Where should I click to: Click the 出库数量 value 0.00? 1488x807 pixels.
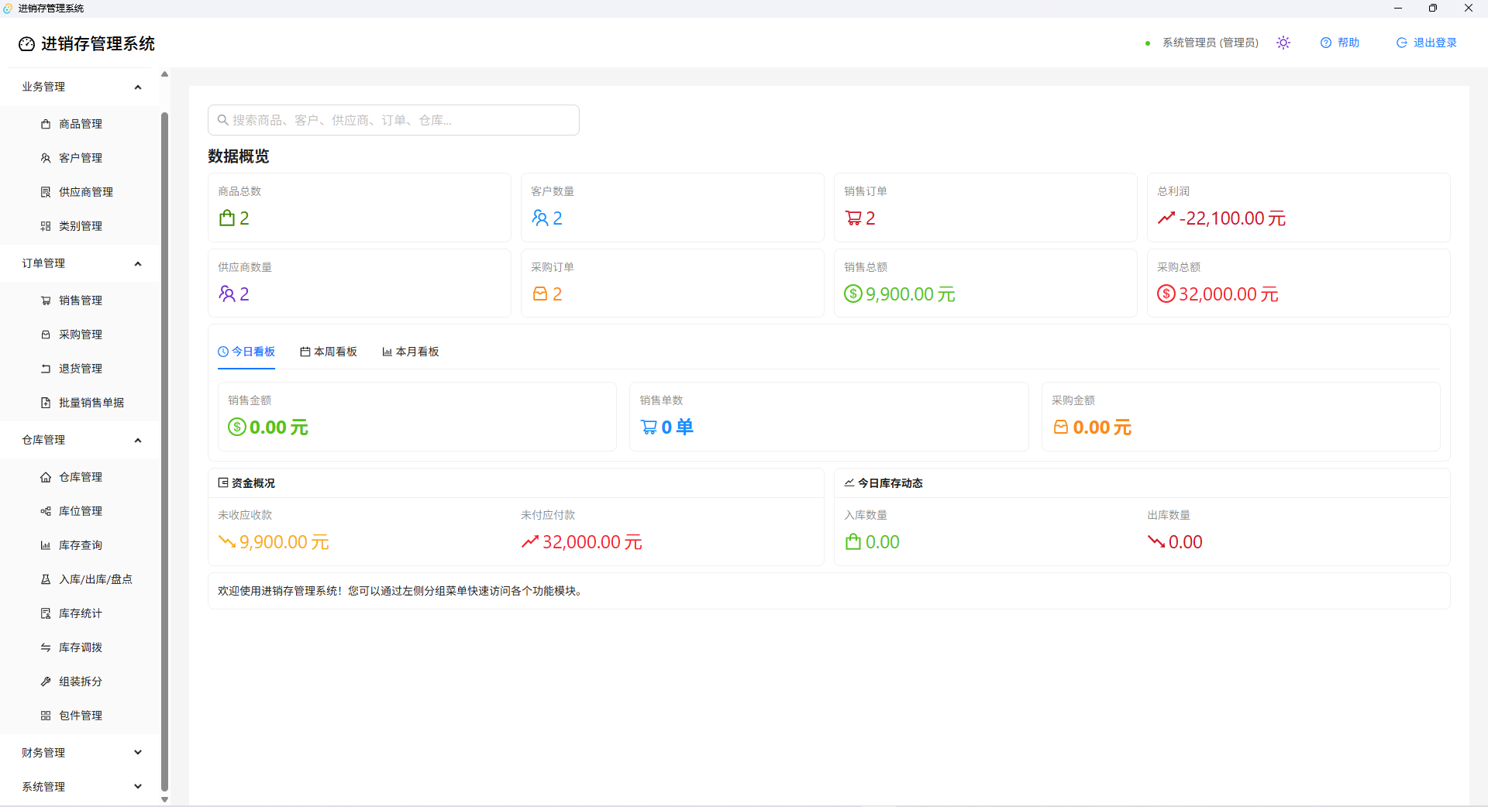click(x=1186, y=542)
